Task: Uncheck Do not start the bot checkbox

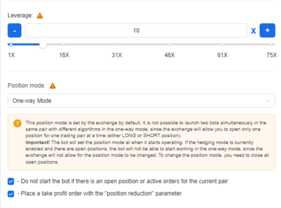Action: pyautogui.click(x=11, y=182)
